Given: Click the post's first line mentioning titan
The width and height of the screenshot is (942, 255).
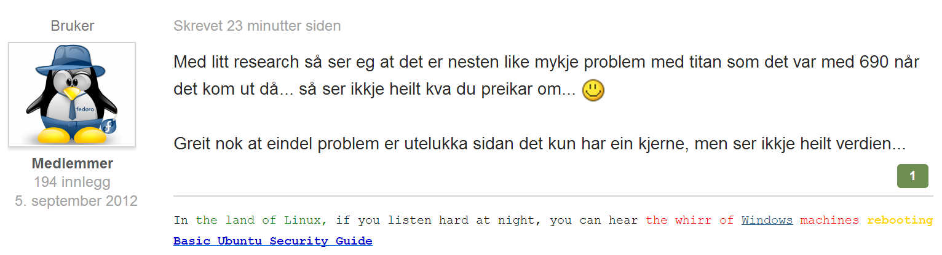Looking at the screenshot, I should click(x=547, y=62).
